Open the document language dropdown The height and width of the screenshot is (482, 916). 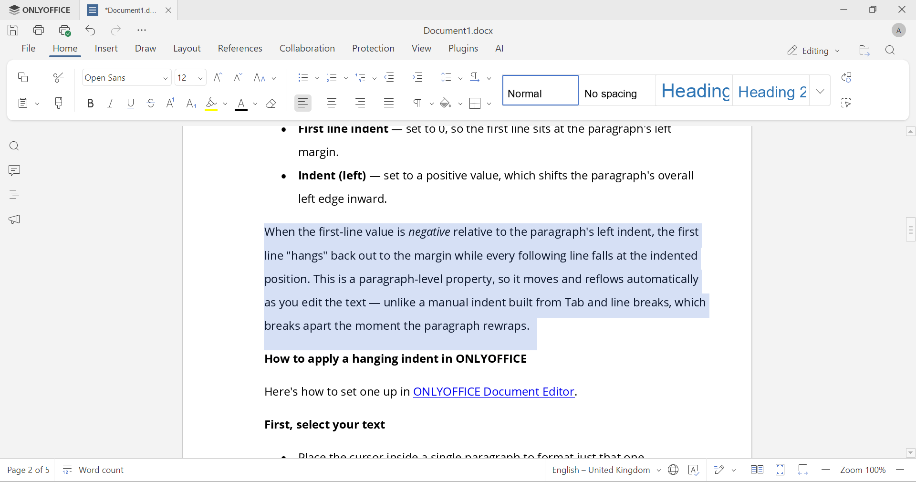[x=606, y=470]
